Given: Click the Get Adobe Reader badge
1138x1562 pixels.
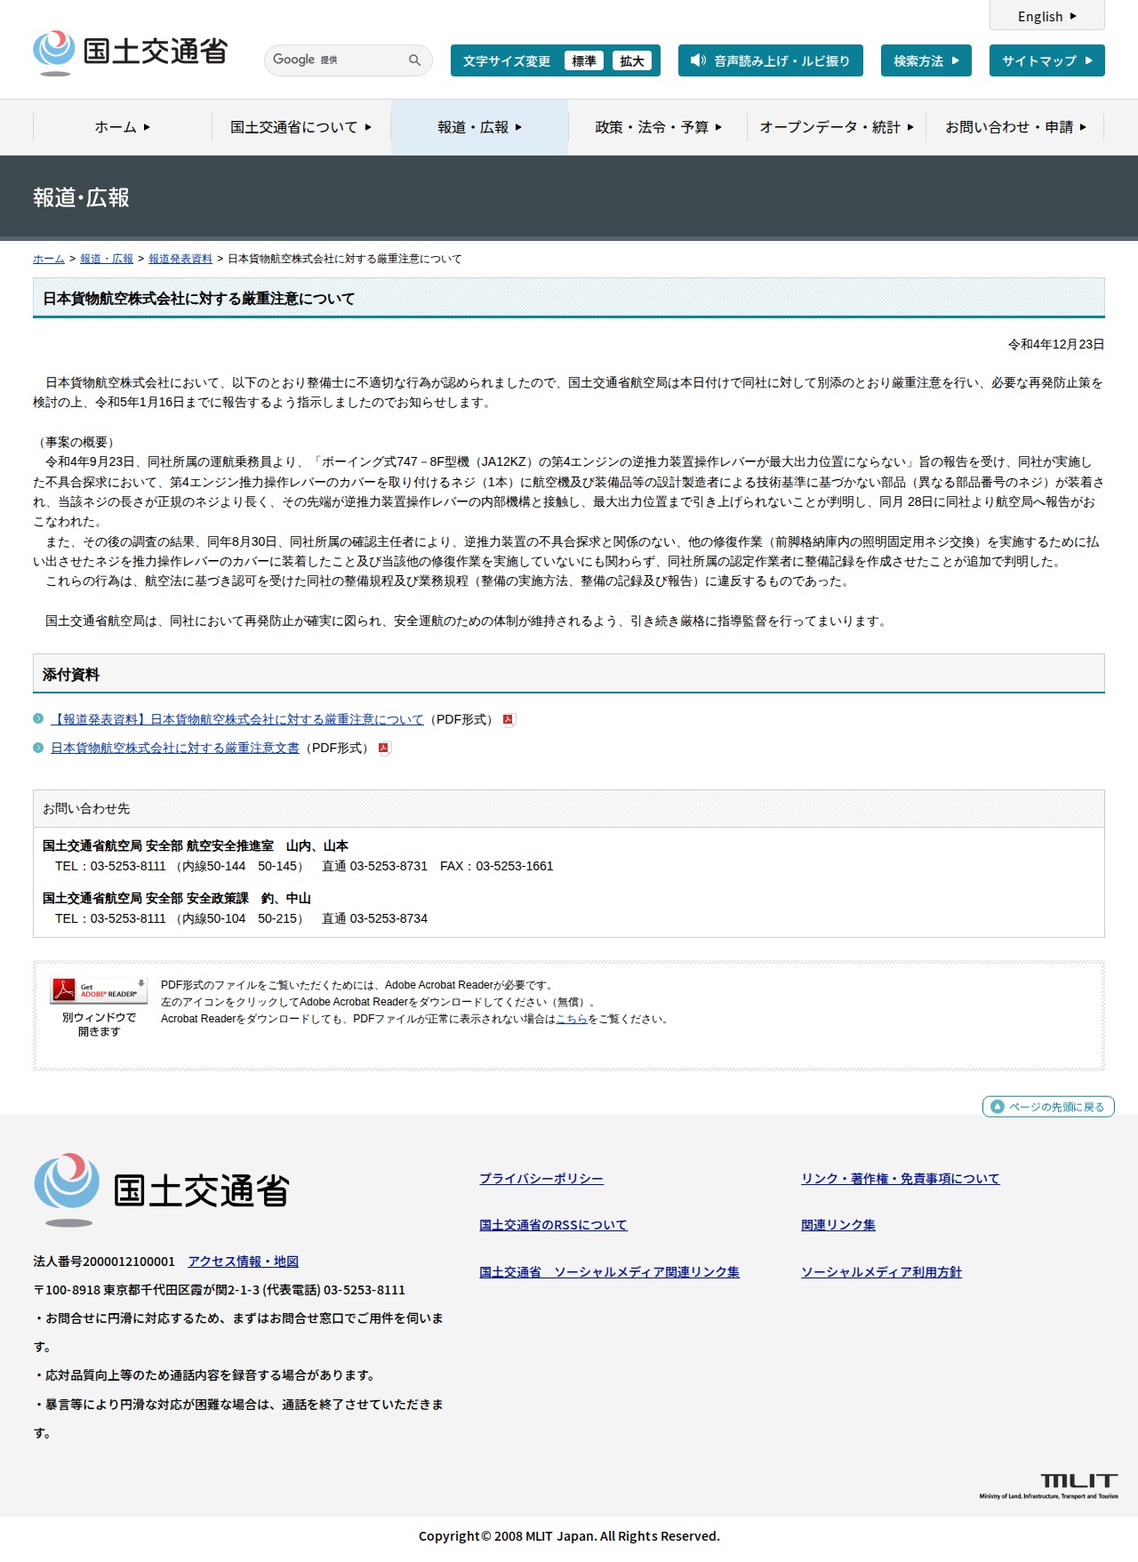Looking at the screenshot, I should click(x=99, y=990).
